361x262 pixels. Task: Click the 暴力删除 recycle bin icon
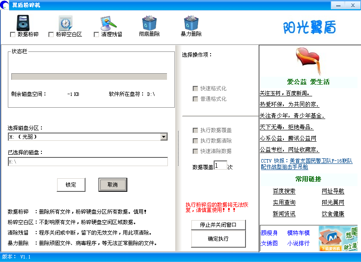(x=191, y=23)
